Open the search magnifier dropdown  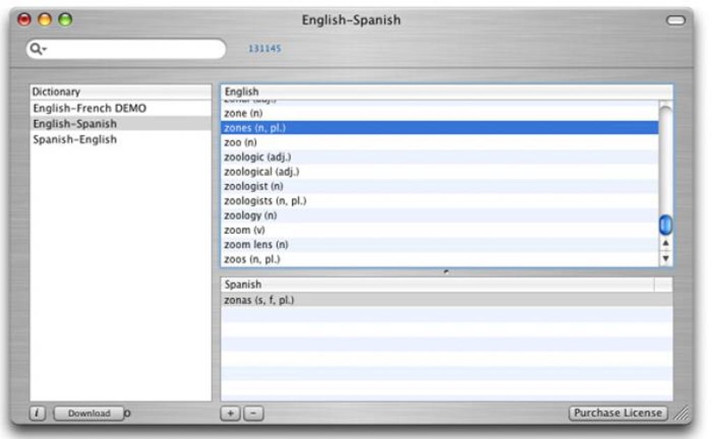38,49
